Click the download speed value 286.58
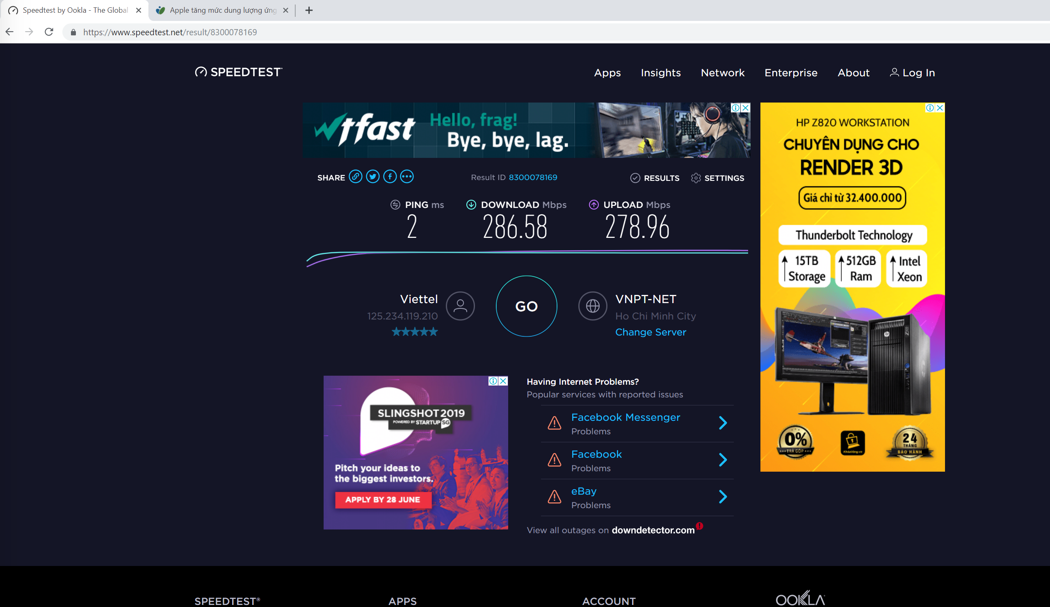The width and height of the screenshot is (1050, 607). point(515,227)
